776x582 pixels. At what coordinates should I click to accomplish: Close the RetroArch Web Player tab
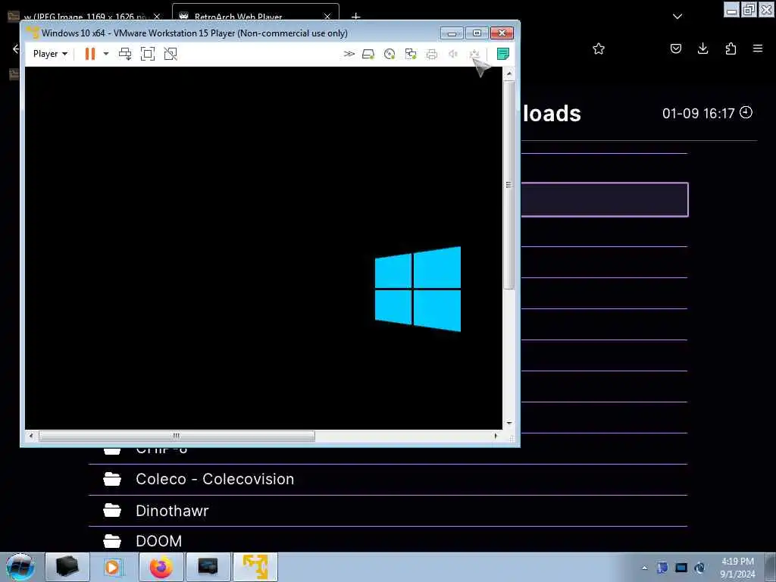click(327, 17)
